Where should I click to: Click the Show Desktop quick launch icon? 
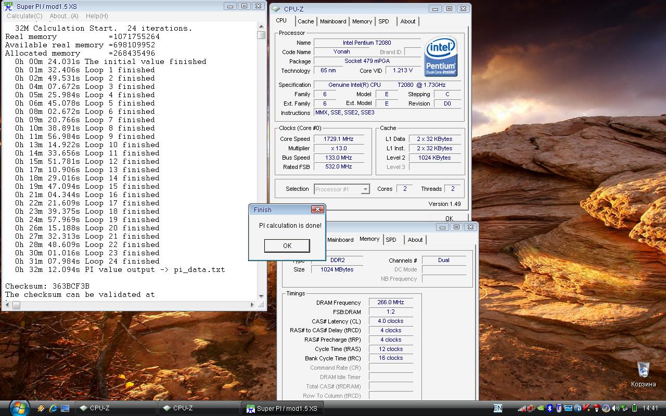pos(65,409)
